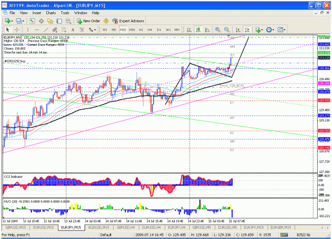
Task: Switch to H4 timeframe
Action: tap(150, 30)
